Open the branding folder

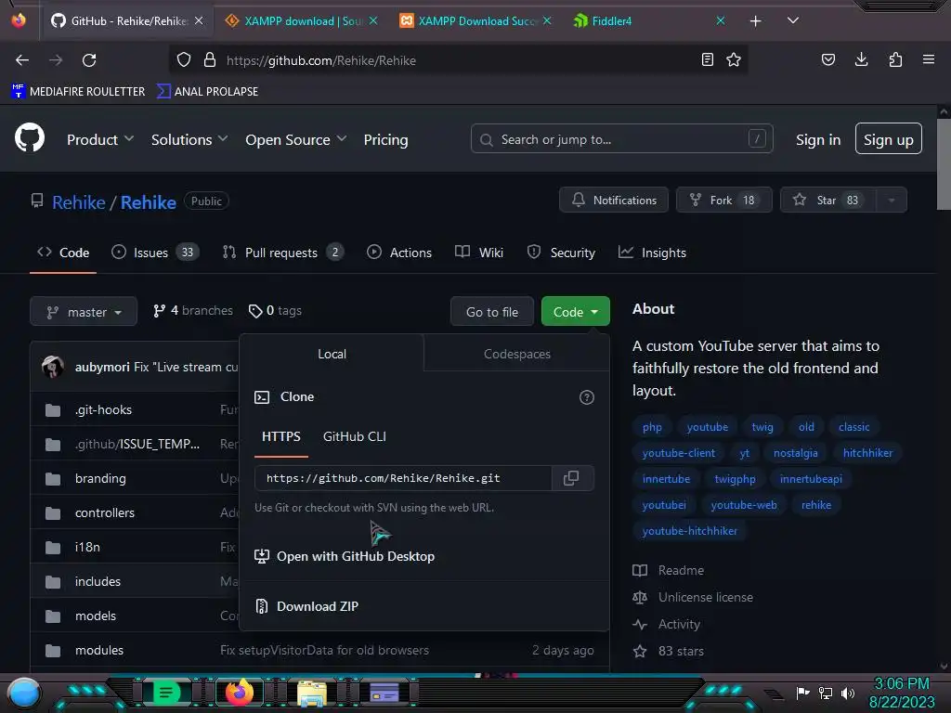[x=100, y=478]
